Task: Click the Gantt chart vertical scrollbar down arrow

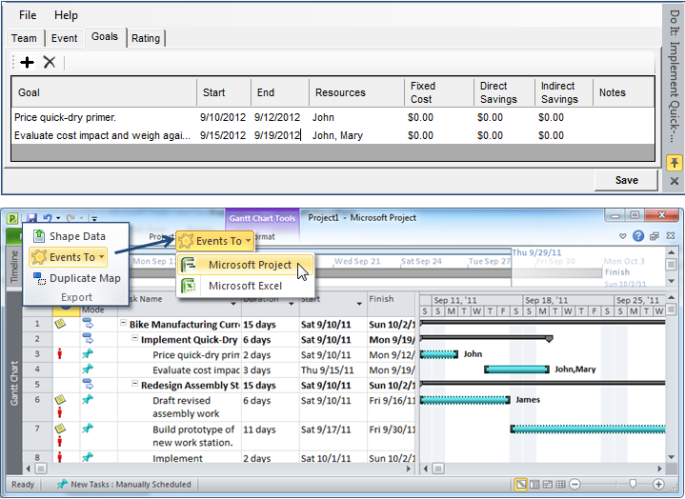Action: coord(672,457)
